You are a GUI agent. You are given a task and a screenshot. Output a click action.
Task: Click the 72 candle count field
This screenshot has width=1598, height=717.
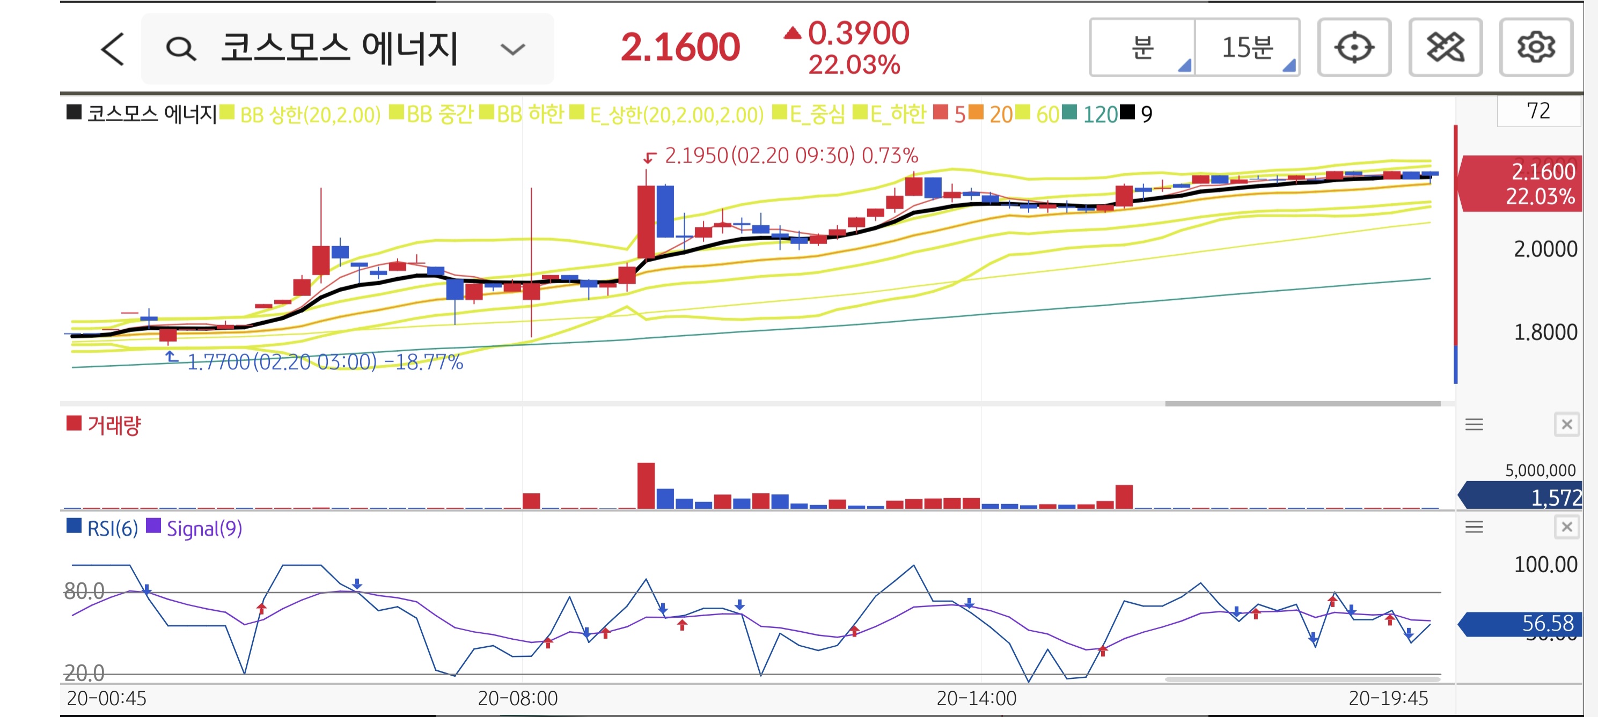click(x=1538, y=111)
